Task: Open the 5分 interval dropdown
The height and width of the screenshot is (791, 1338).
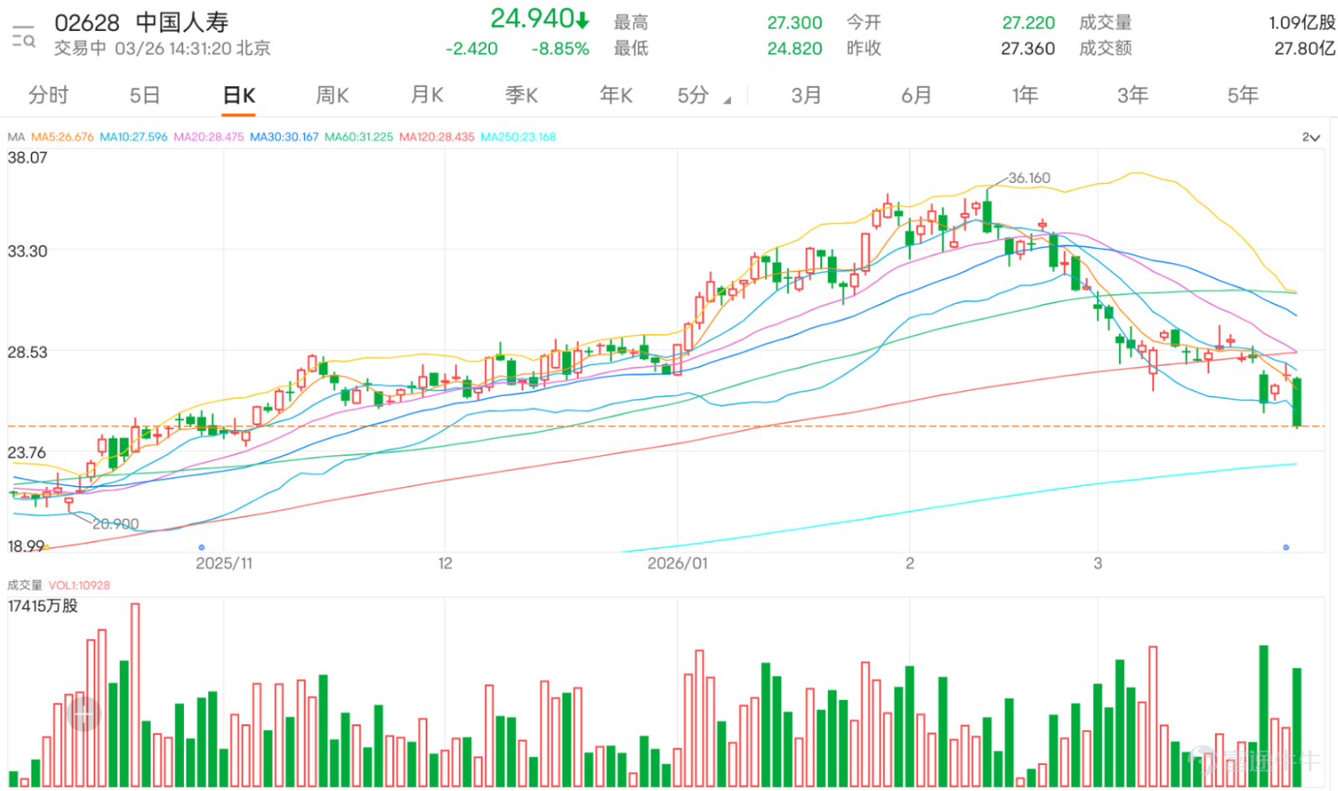Action: point(703,96)
